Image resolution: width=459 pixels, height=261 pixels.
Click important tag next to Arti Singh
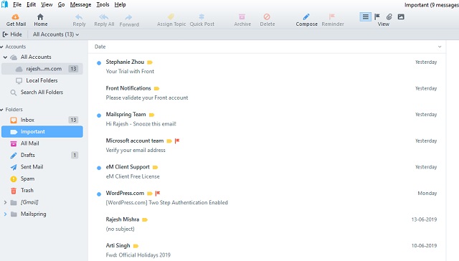tap(136, 246)
